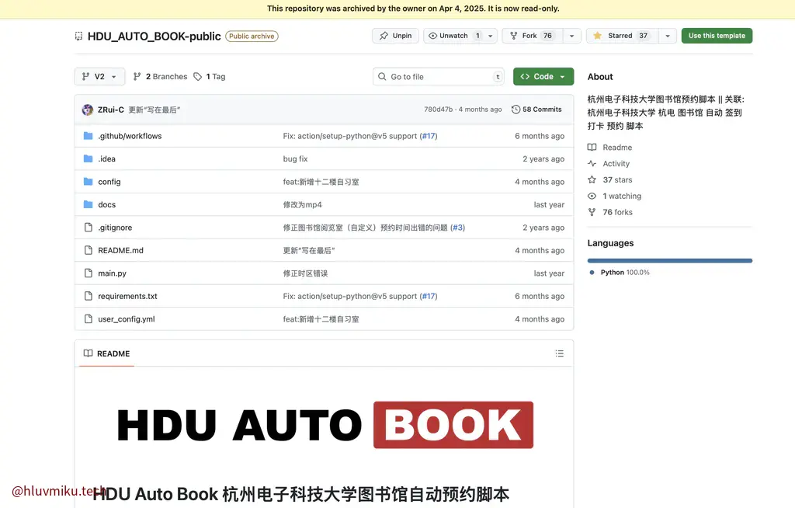The width and height of the screenshot is (795, 508).
Task: Unstar the repository via Starred button
Action: pos(622,36)
